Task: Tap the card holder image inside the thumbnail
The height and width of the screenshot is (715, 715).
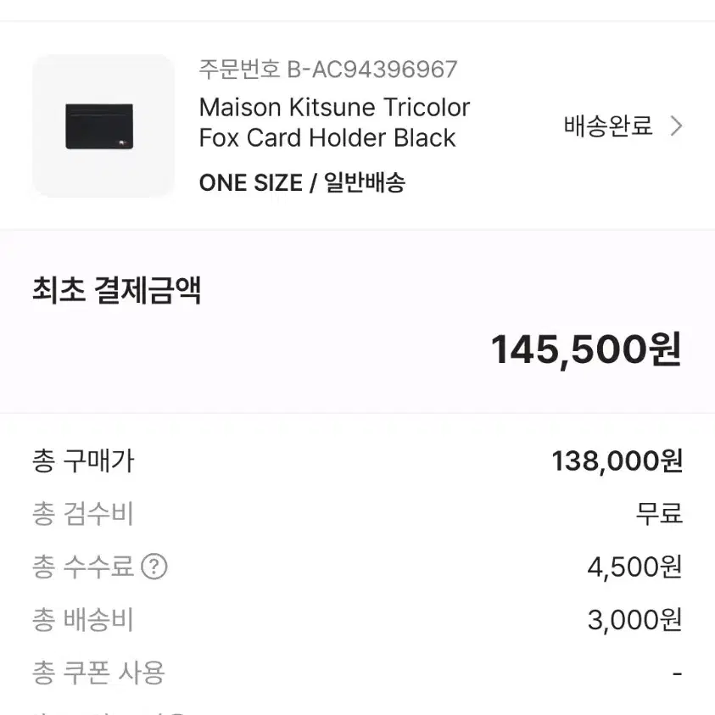Action: (x=99, y=126)
